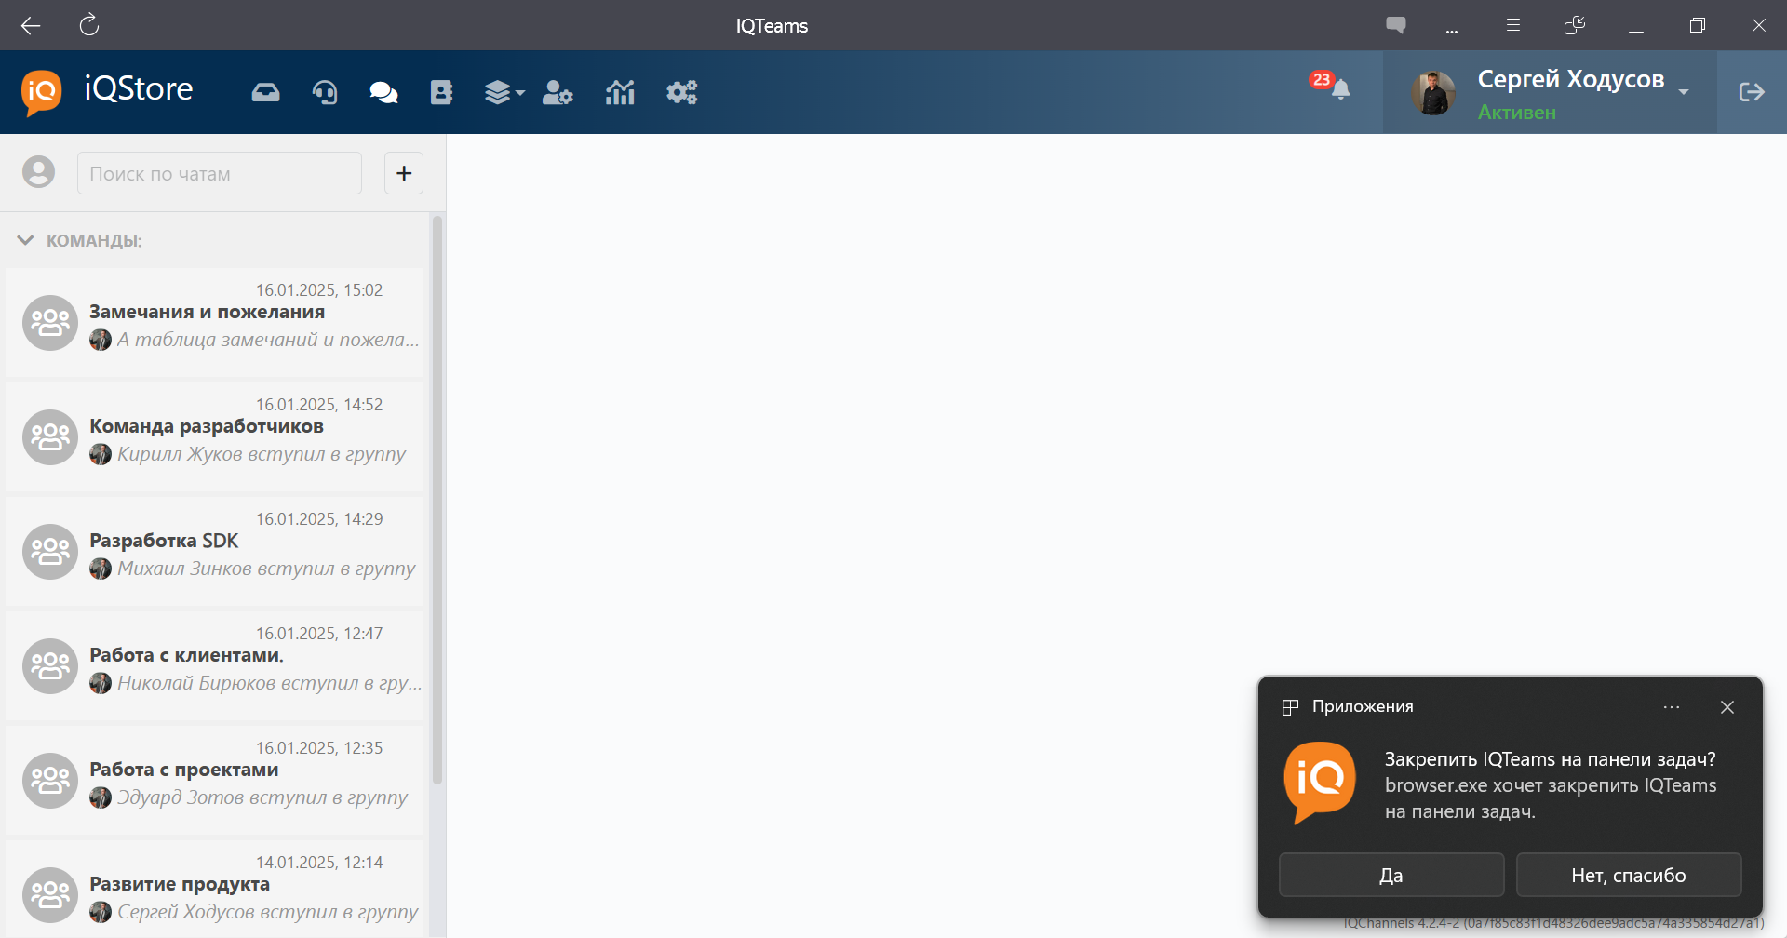Screen dimensions: 1787x938
Task: Click the 14.01.2025, 12:14 timestamp
Action: [319, 863]
